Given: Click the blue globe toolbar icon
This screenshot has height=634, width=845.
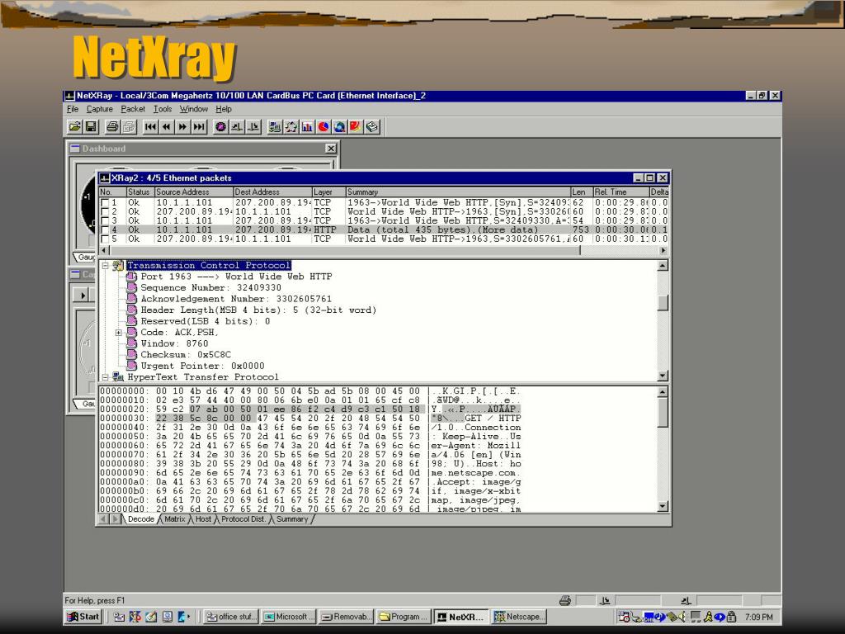Looking at the screenshot, I should point(339,126).
